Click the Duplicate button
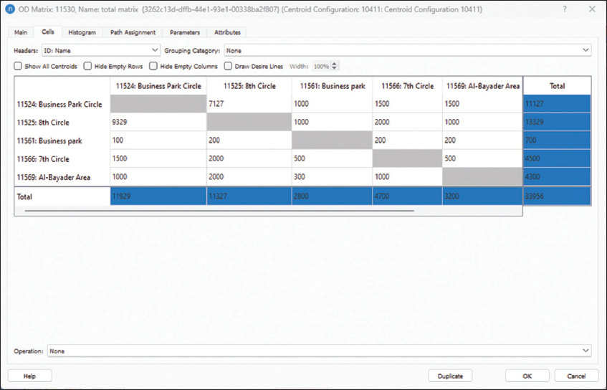607x390 pixels. coord(450,376)
